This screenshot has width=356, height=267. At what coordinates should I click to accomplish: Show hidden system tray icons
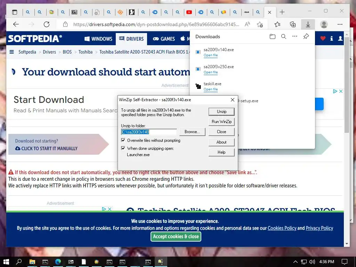tap(296, 262)
